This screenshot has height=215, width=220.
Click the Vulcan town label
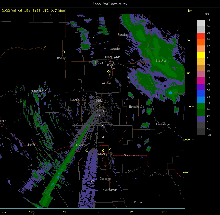click(x=139, y=202)
